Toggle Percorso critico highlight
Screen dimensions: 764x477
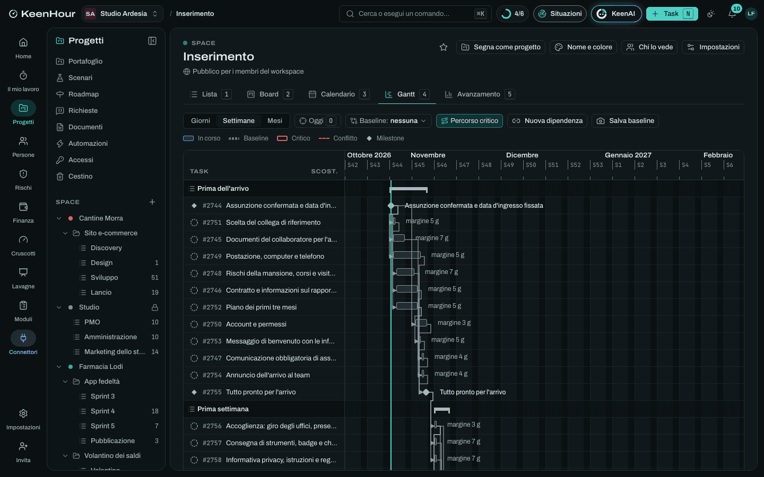470,121
